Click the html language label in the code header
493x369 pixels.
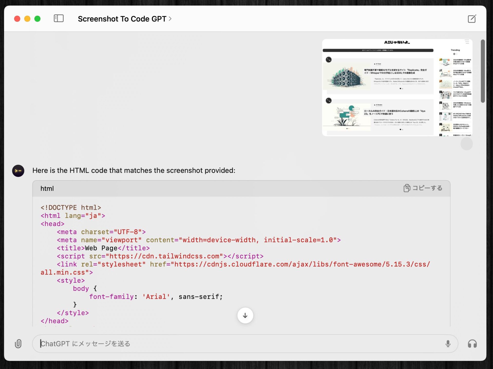pos(47,189)
